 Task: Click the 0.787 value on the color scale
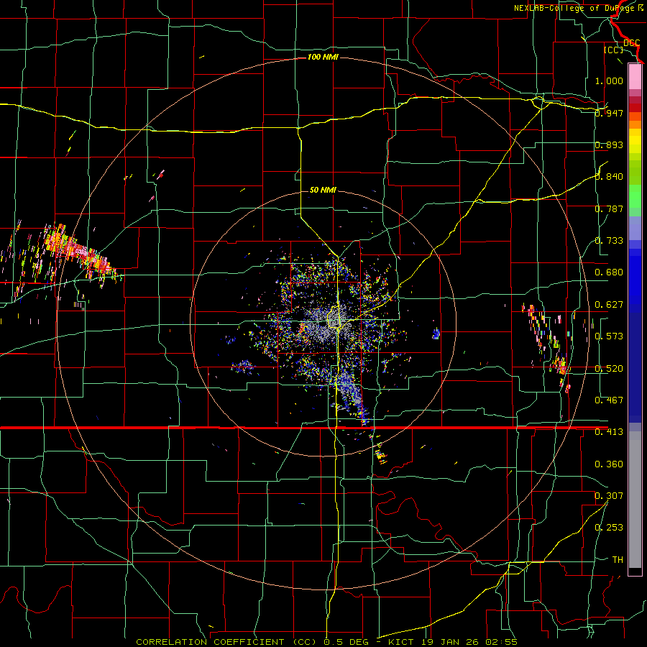click(609, 208)
